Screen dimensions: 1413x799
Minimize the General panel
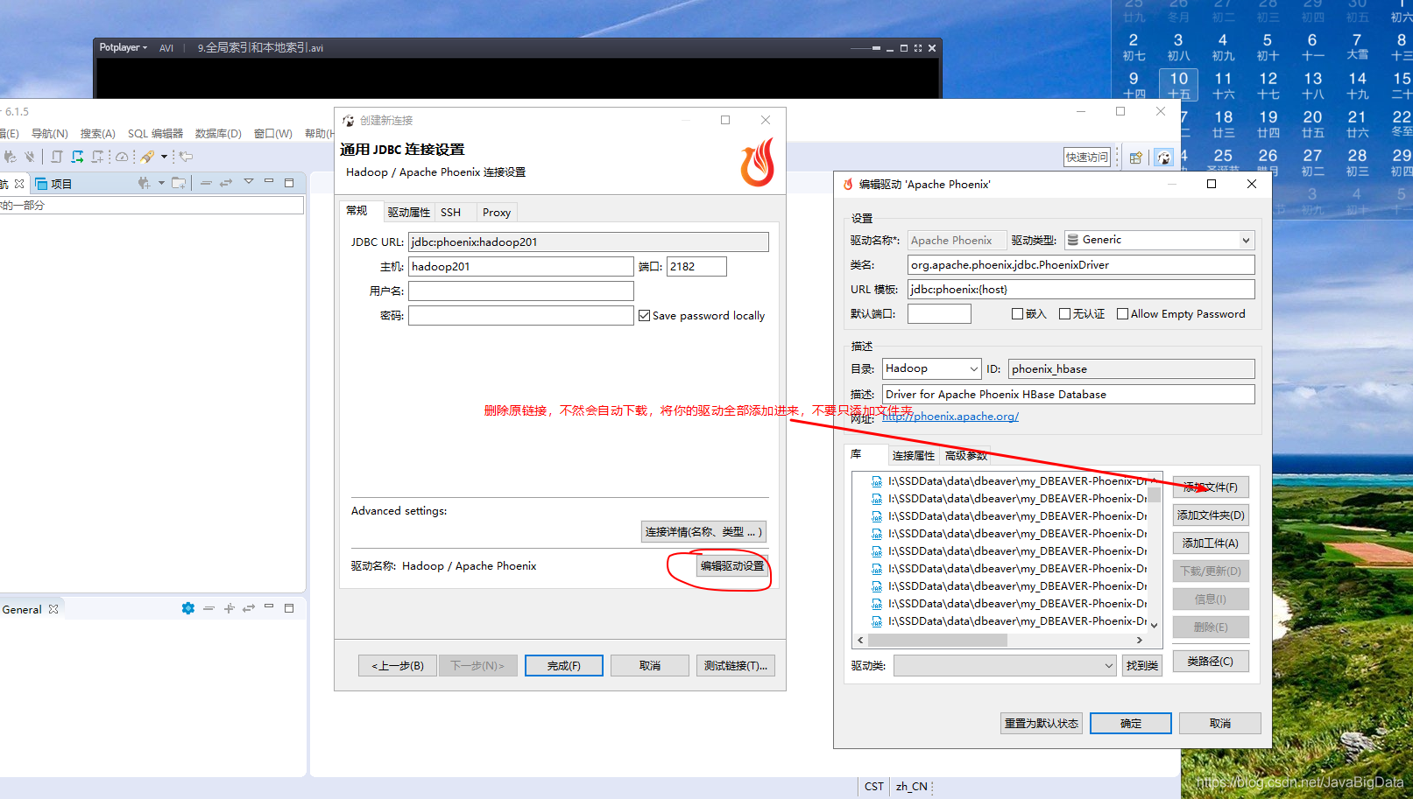(x=269, y=606)
